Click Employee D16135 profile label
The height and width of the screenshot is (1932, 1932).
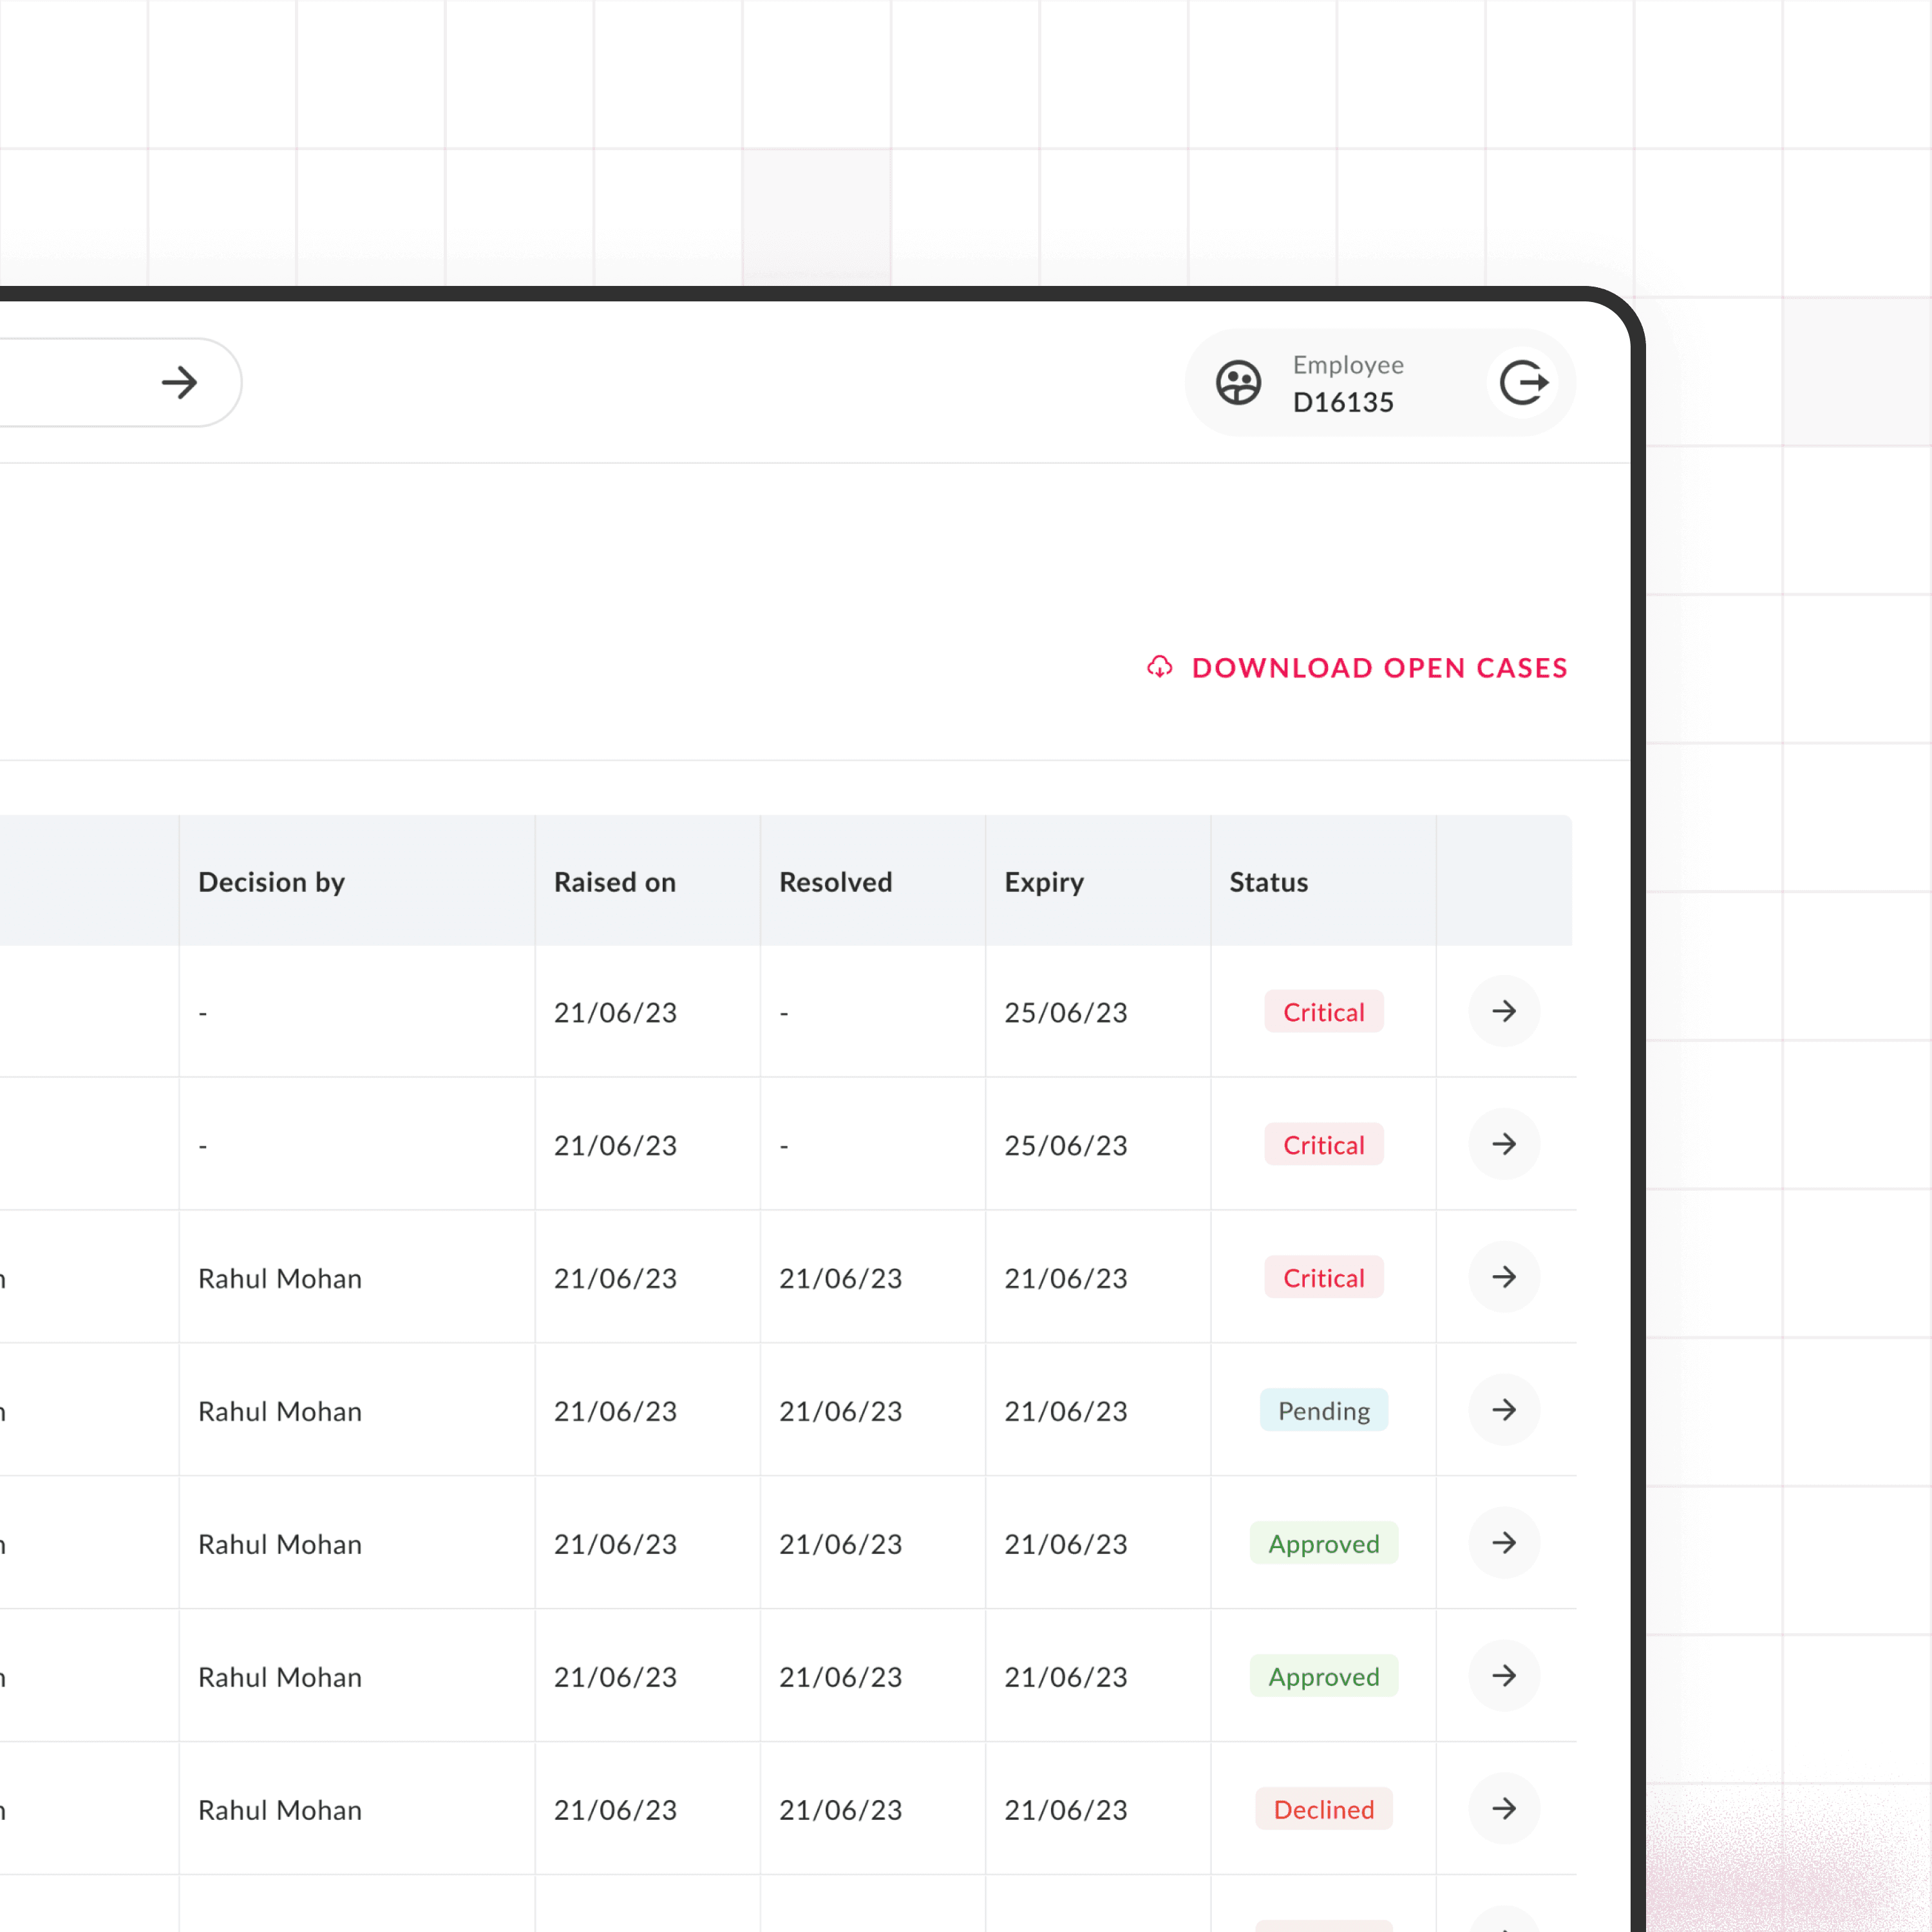coord(1346,384)
